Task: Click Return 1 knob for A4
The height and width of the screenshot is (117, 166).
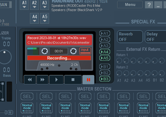Action: 140,61
